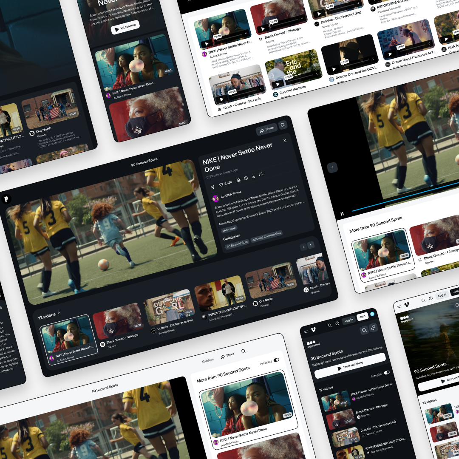Open the hamburger menu in dark mobile screen
This screenshot has height=459, width=459.
coord(306,331)
